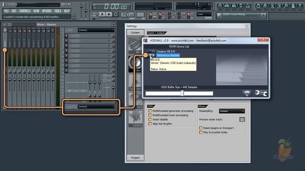
Task: Toggle the Smart disable checkbox
Action: pos(150,119)
